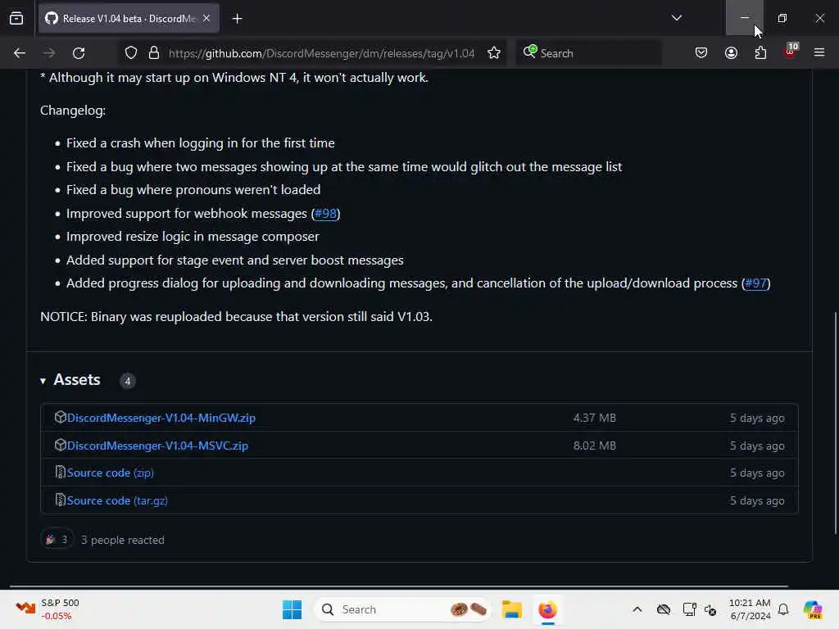Click the GitHub URL address field
Viewport: 839px width, 629px height.
pyautogui.click(x=321, y=53)
